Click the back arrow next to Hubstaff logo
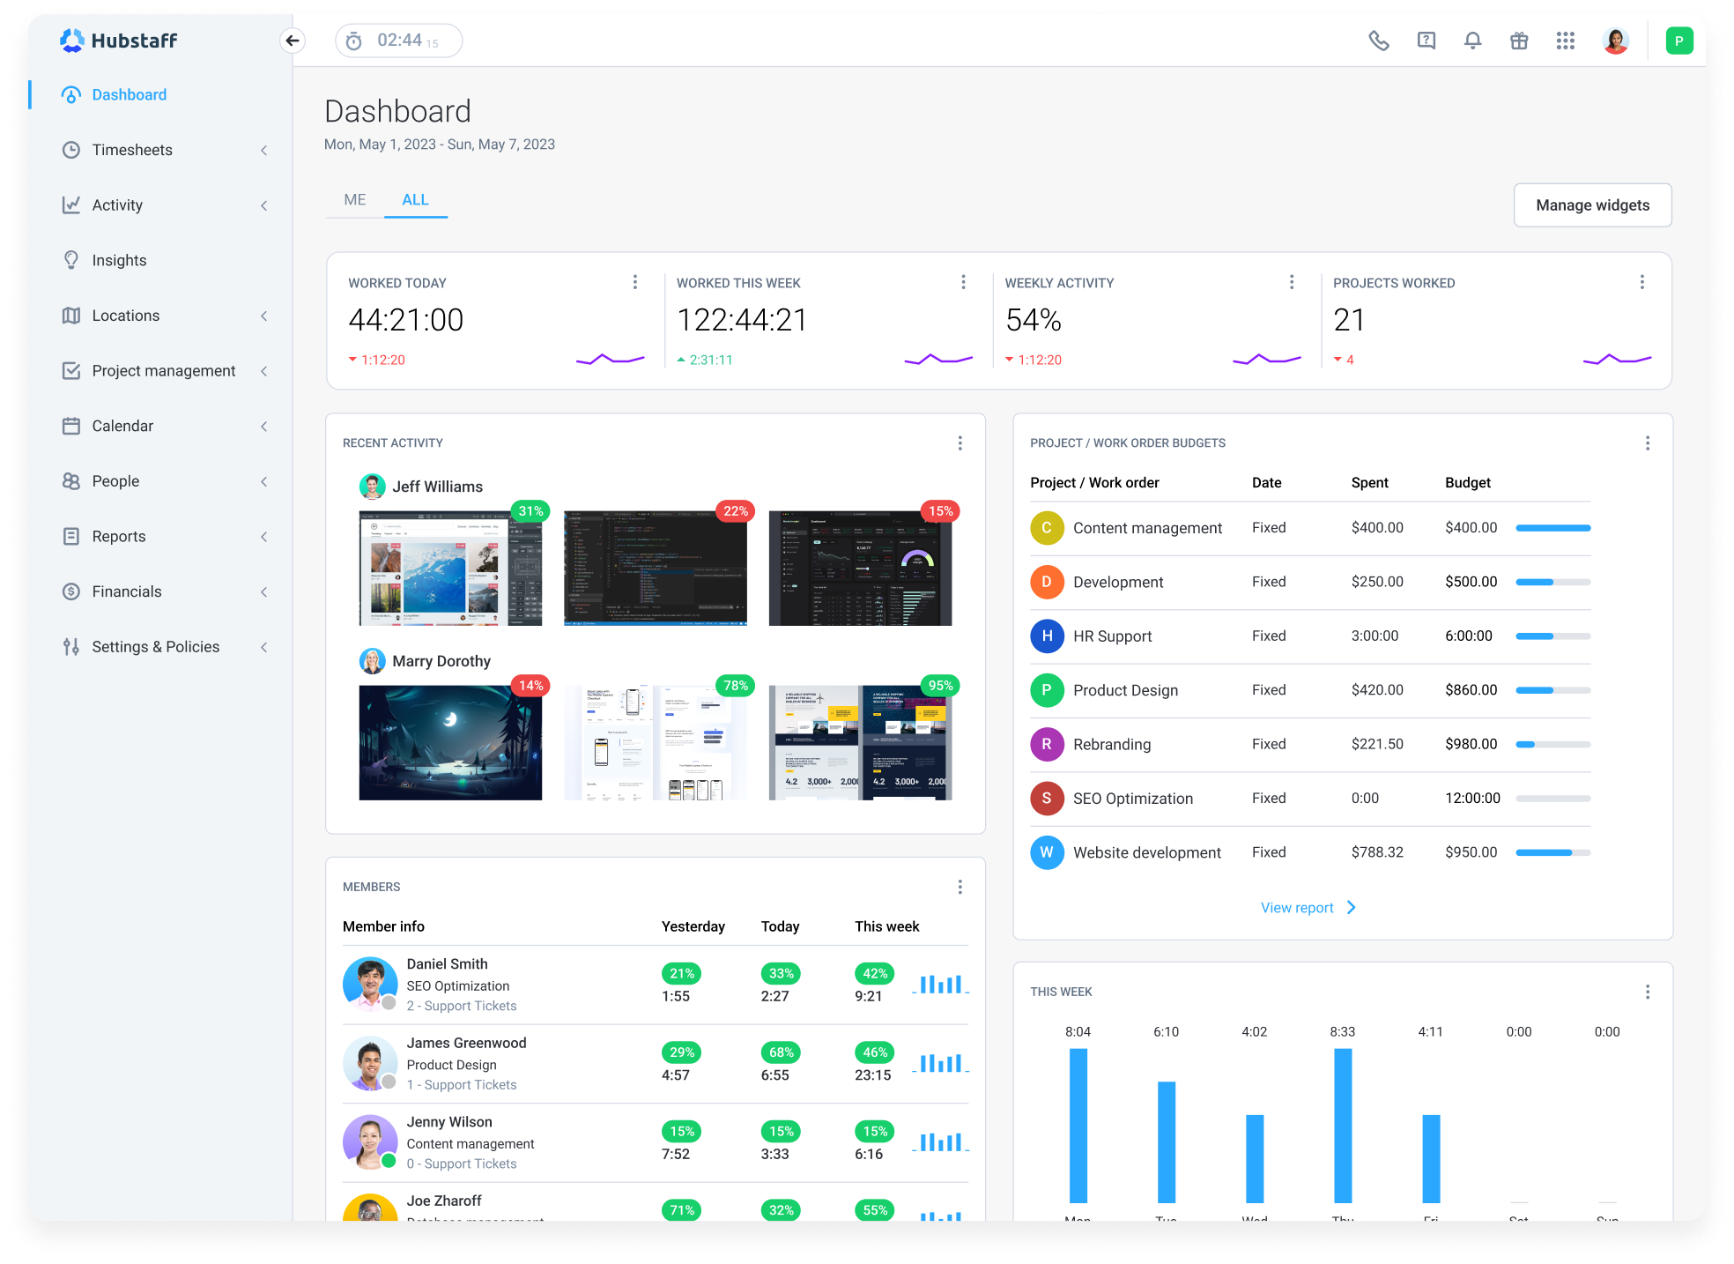1734x1264 pixels. coord(292,41)
